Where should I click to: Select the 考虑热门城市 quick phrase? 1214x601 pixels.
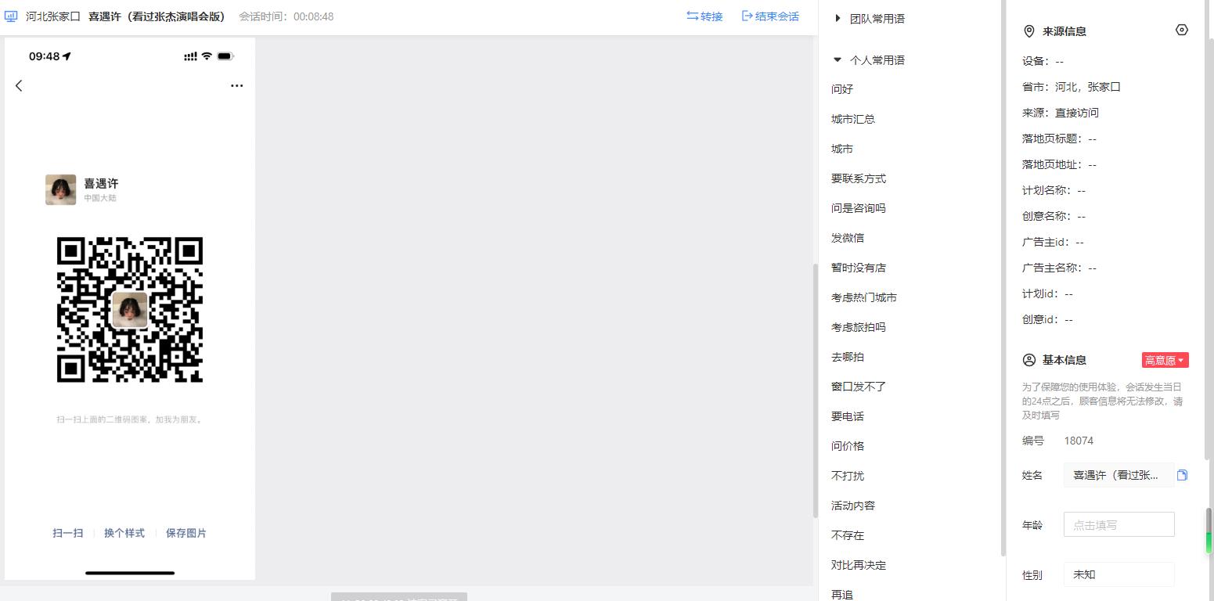click(x=864, y=297)
